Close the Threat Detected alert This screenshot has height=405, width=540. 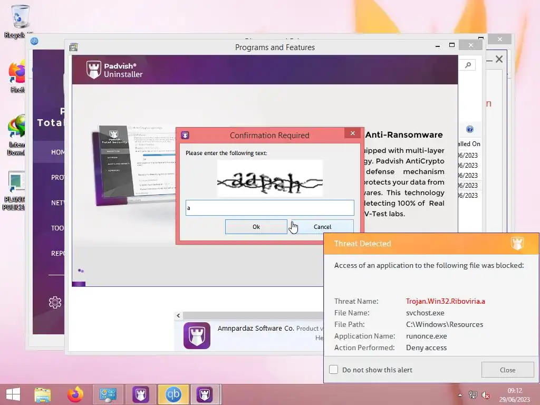click(507, 370)
